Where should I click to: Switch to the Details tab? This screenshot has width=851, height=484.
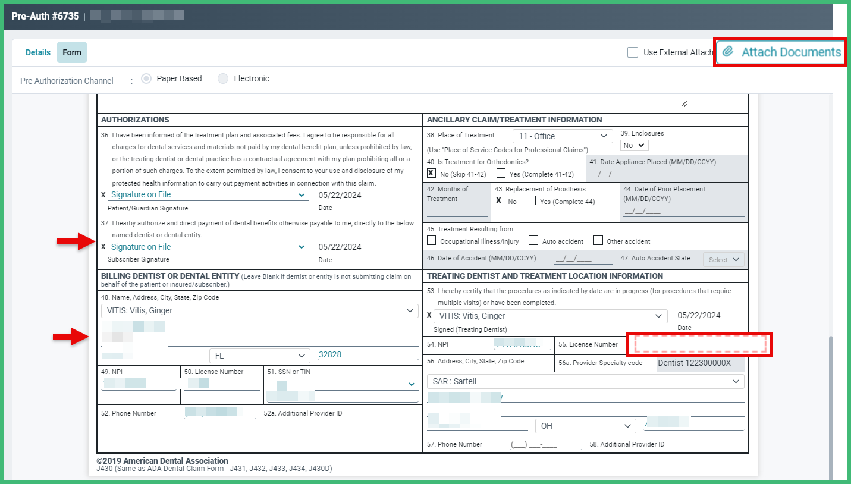pos(38,52)
